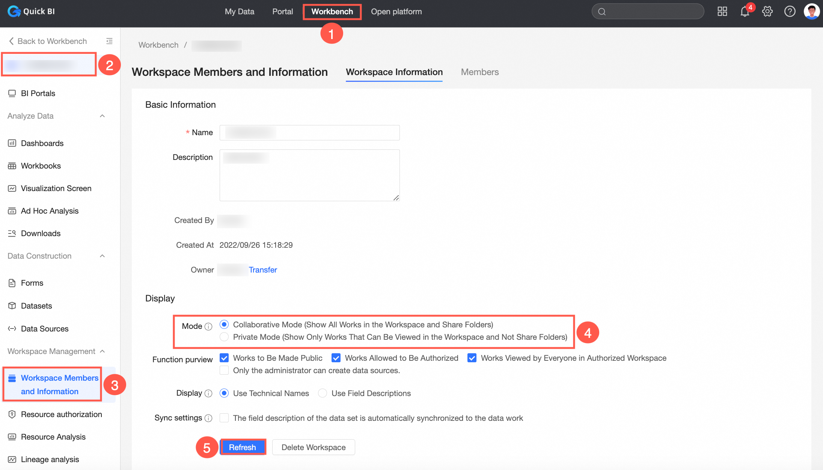Open Lineage analysis in the sidebar

50,459
